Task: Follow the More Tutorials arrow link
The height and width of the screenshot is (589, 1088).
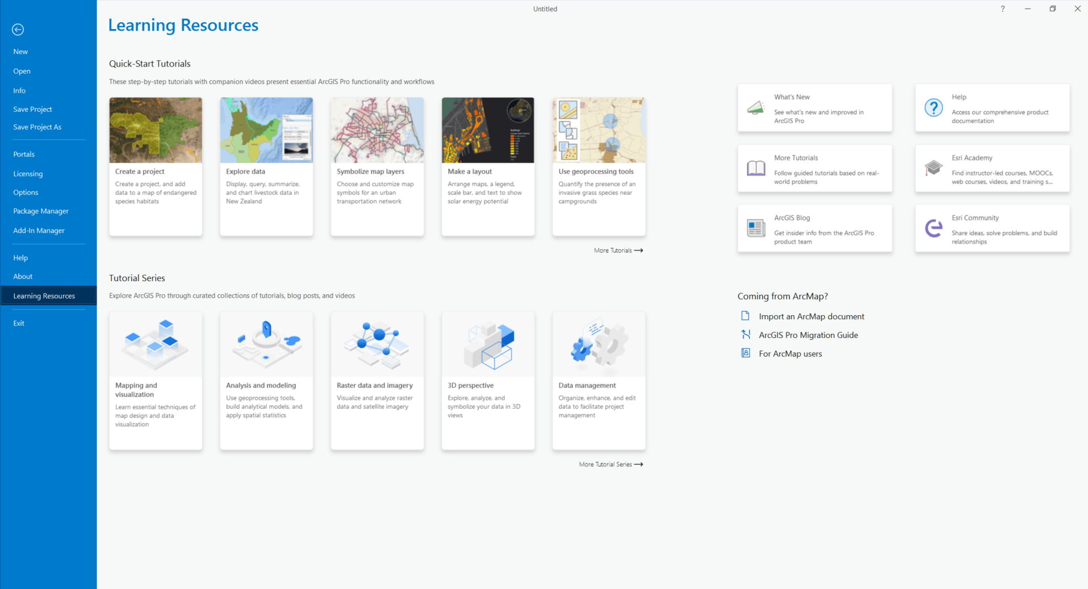Action: tap(618, 250)
